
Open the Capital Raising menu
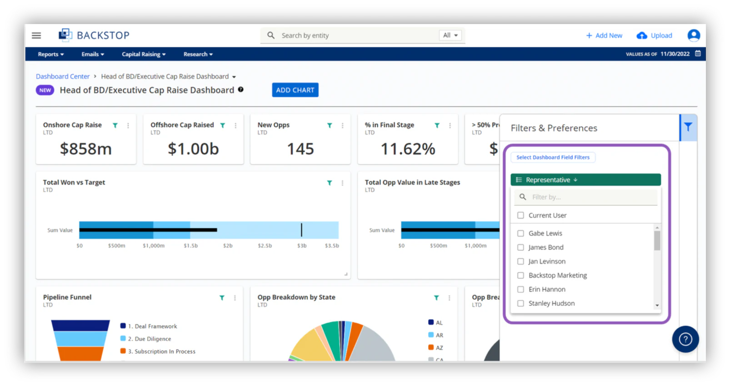pos(144,54)
